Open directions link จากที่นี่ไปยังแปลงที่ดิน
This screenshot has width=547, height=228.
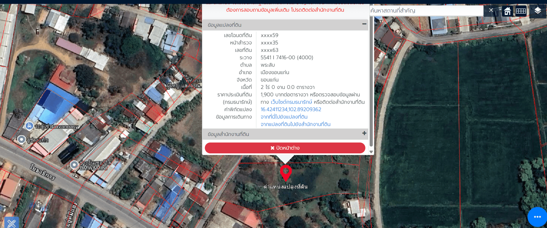[x=284, y=117]
